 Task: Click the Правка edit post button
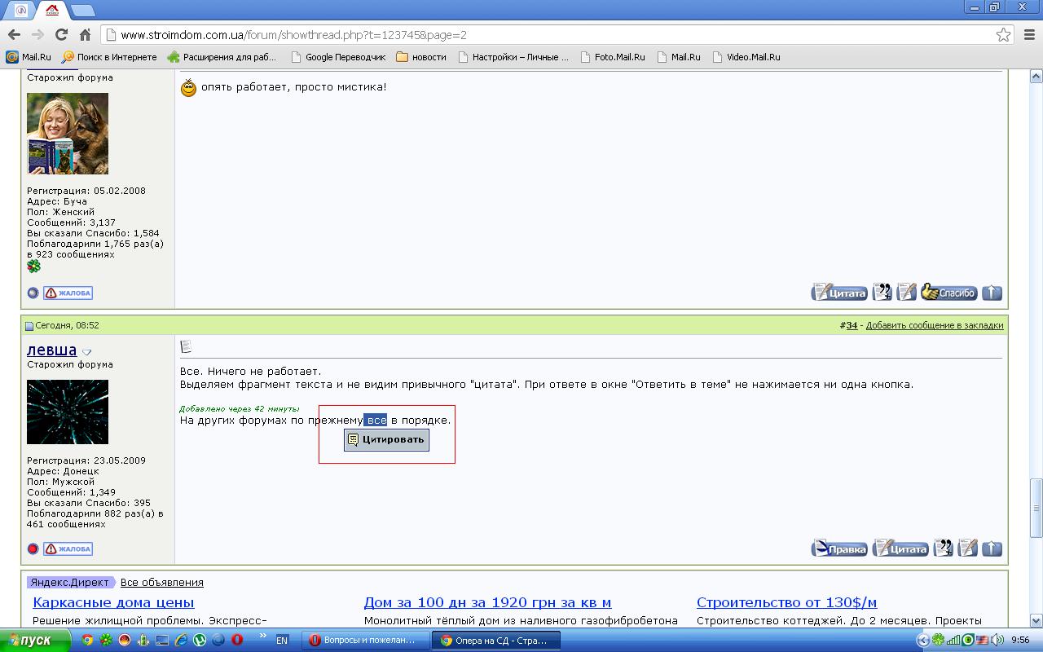point(839,548)
